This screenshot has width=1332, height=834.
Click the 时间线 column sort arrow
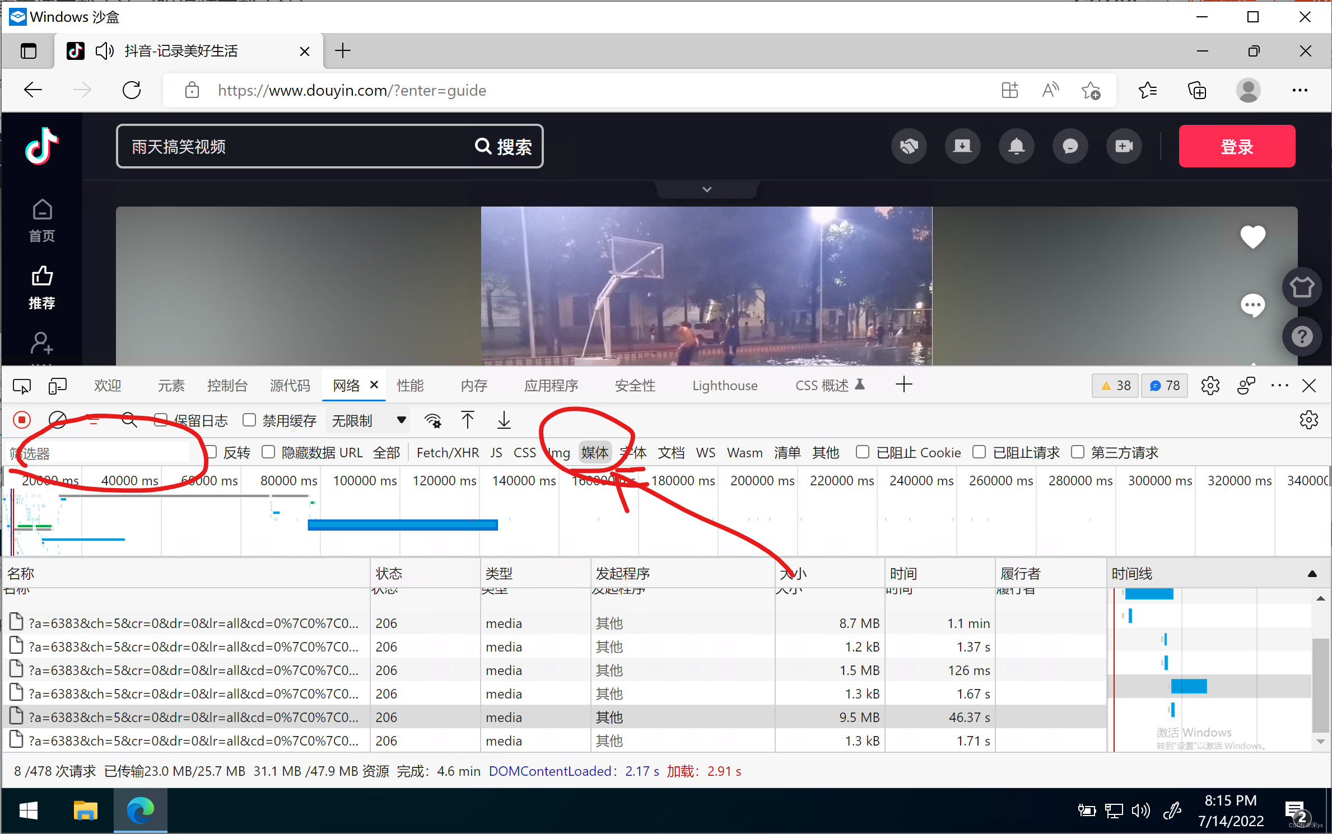coord(1312,574)
